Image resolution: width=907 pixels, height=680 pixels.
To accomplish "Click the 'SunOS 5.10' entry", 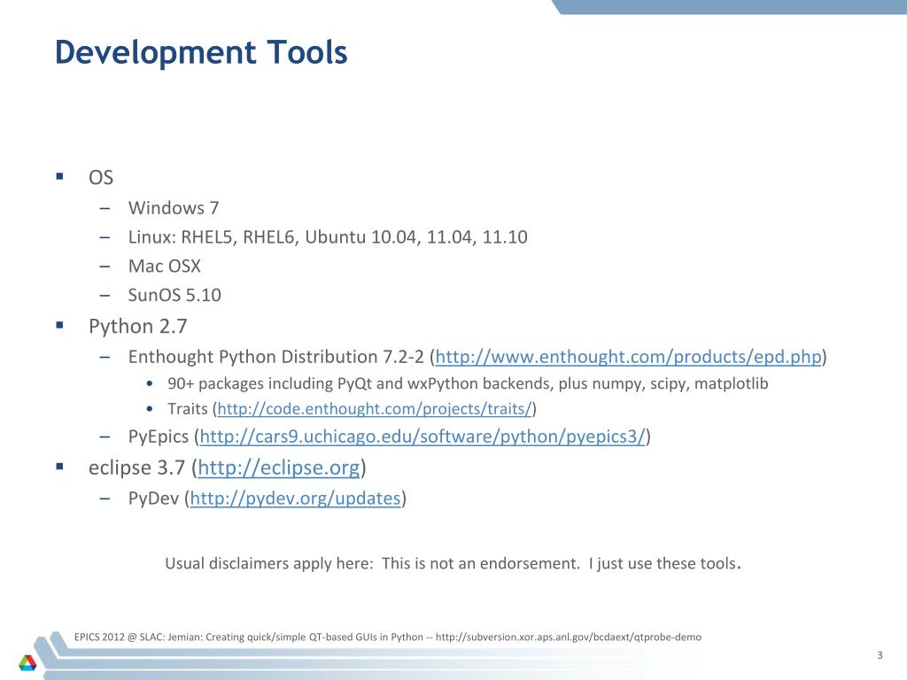I will coord(174,296).
